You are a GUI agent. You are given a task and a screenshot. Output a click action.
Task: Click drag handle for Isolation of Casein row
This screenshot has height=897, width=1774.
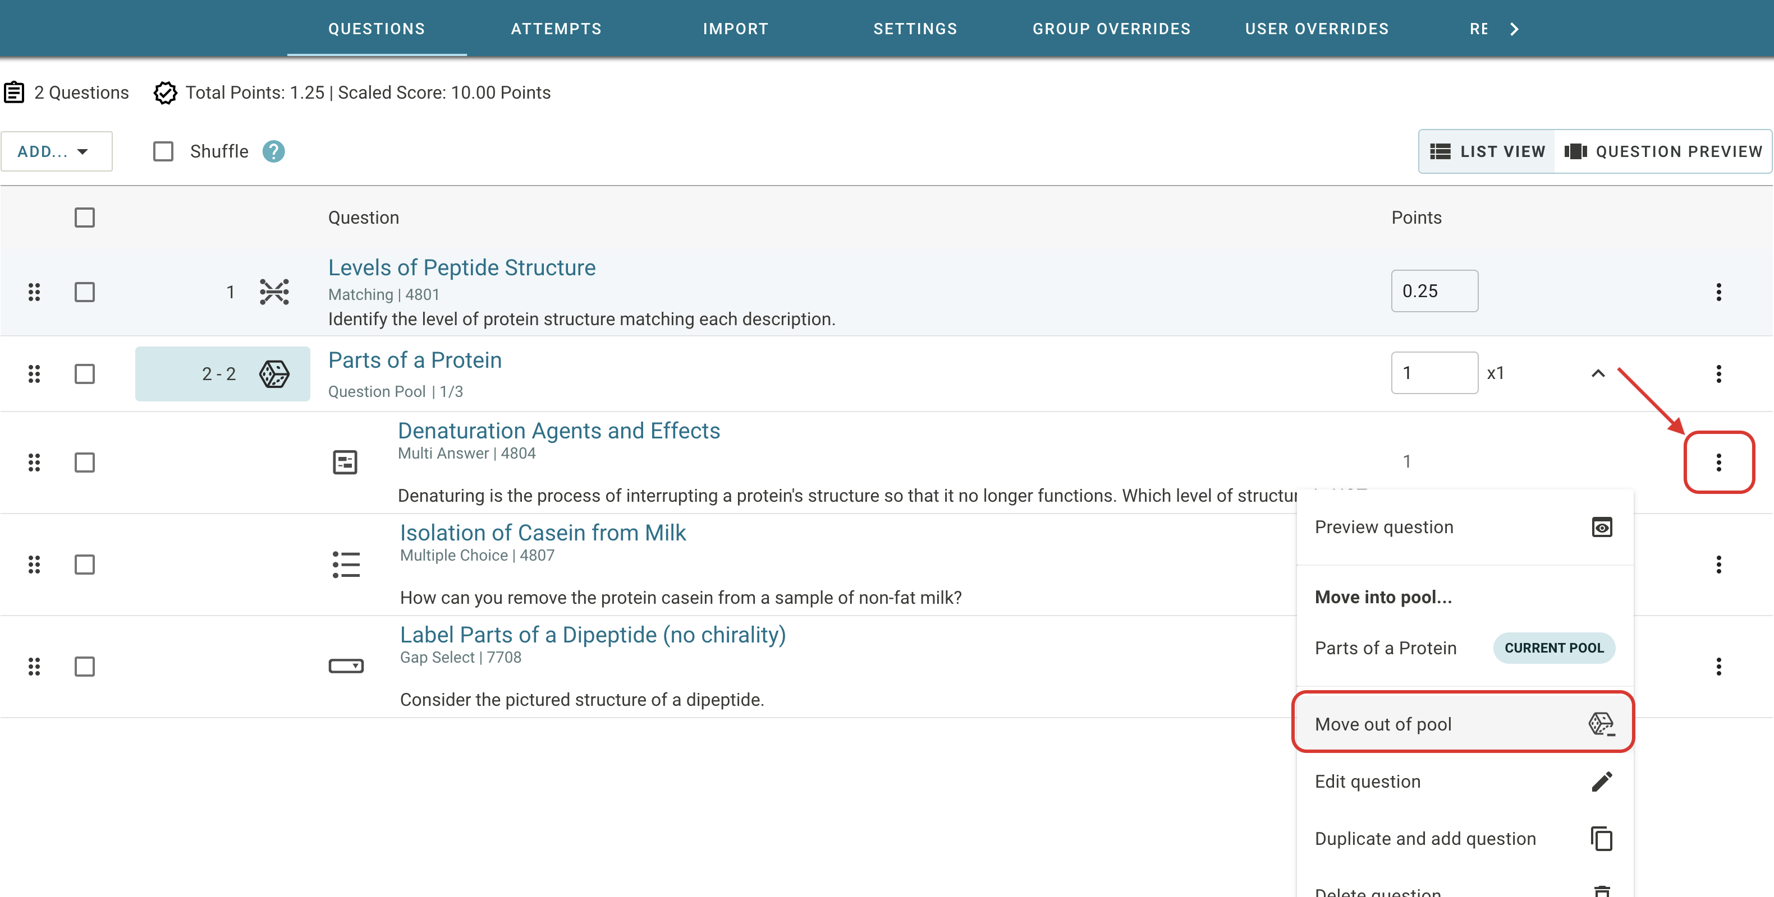coord(34,565)
